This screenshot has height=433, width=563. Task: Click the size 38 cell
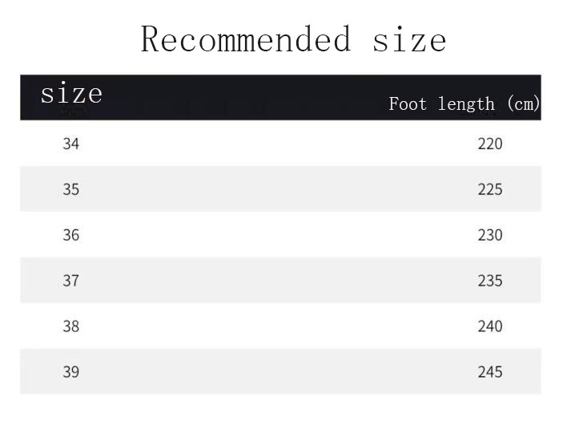tap(71, 327)
